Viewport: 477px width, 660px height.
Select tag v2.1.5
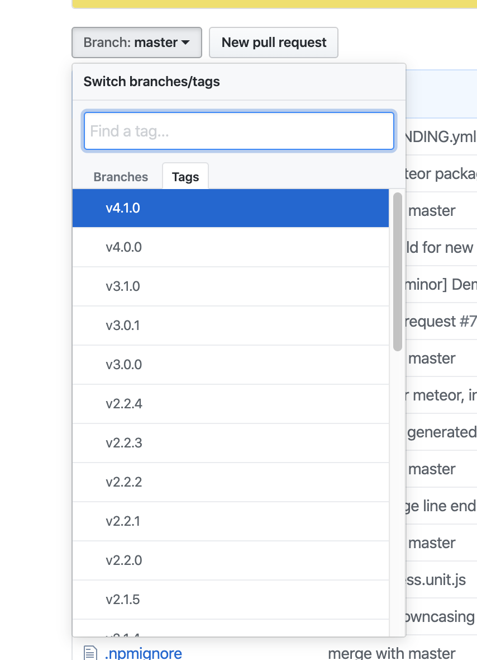(x=231, y=600)
